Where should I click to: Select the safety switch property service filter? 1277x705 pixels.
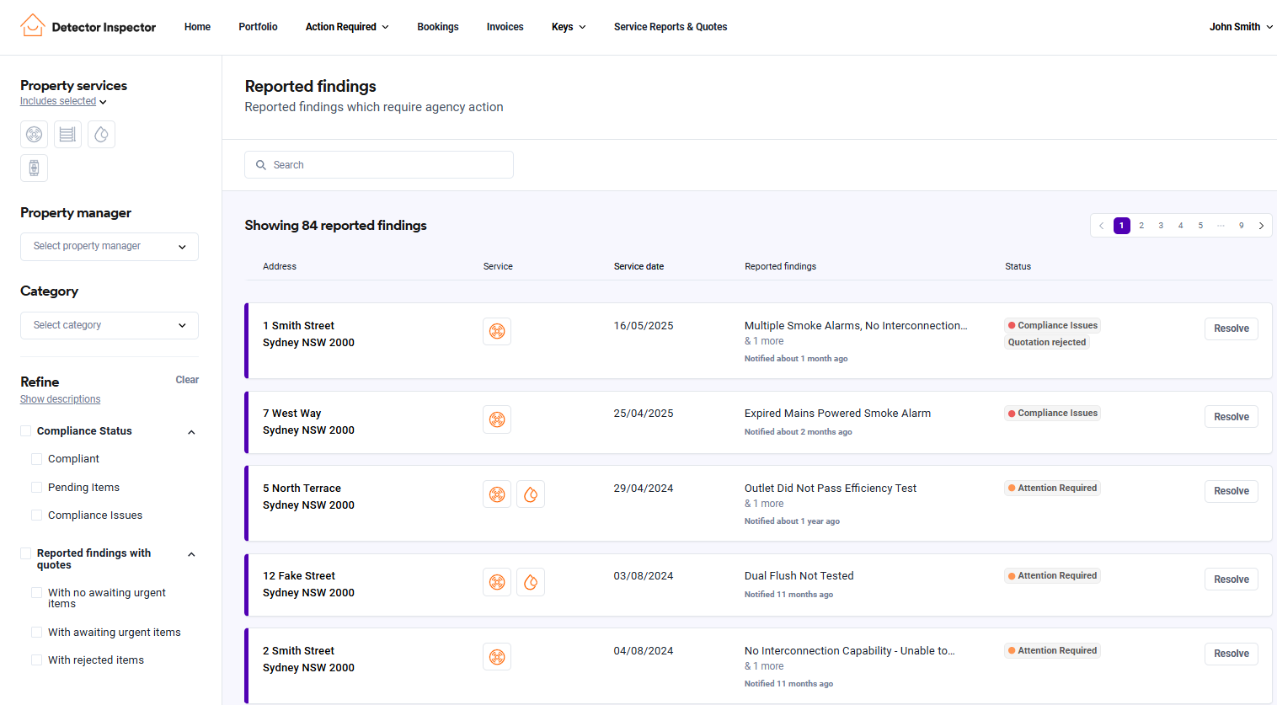[34, 168]
